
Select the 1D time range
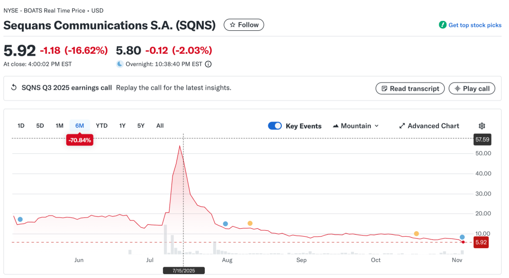click(x=21, y=126)
